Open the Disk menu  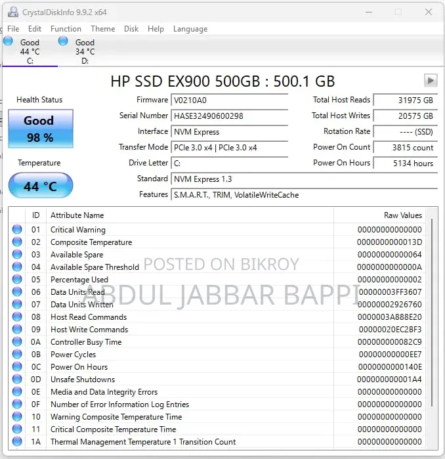[131, 29]
